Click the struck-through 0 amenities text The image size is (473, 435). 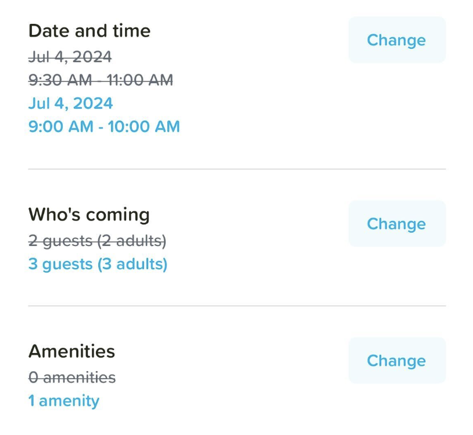72,377
